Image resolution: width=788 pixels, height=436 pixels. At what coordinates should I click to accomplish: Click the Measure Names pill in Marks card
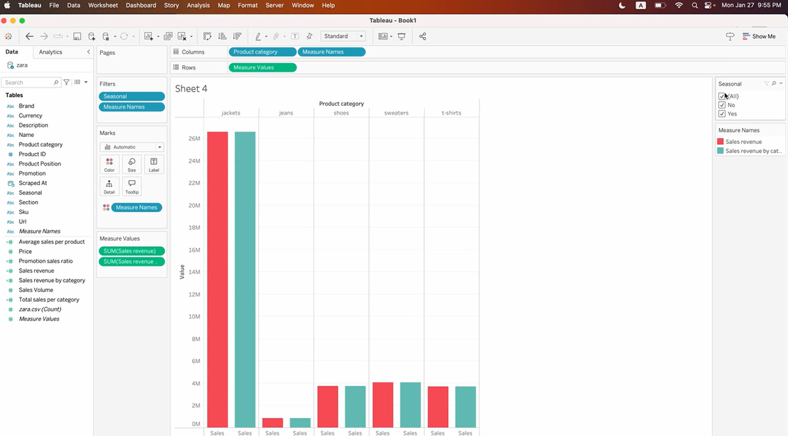(x=136, y=207)
